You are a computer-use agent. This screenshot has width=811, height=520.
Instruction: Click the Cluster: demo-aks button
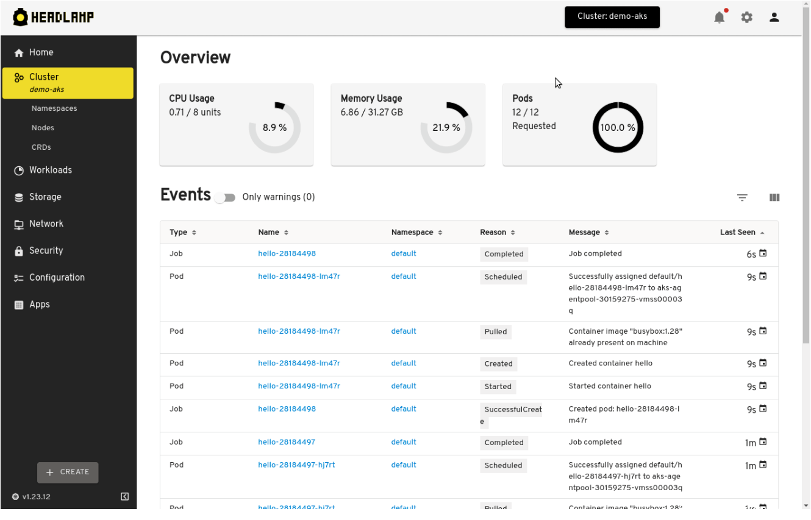[x=612, y=16]
